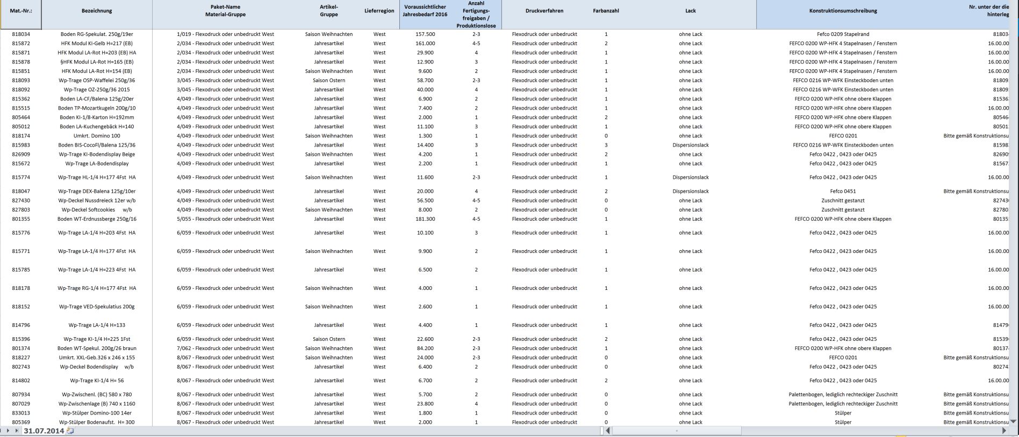This screenshot has width=1019, height=437.
Task: Select material number 814796
Action: [21, 325]
